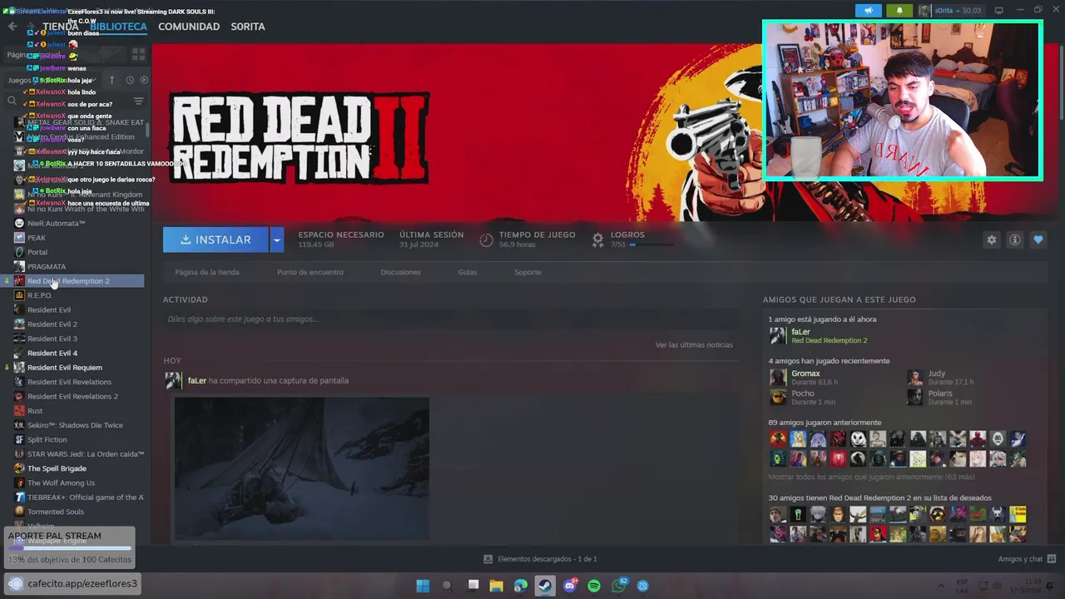1065x599 pixels.
Task: Show all friends who played previously
Action: [871, 477]
